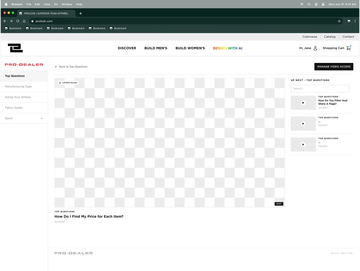360x271 pixels.
Task: Click the browser extension icon beside the star
Action: point(349,21)
